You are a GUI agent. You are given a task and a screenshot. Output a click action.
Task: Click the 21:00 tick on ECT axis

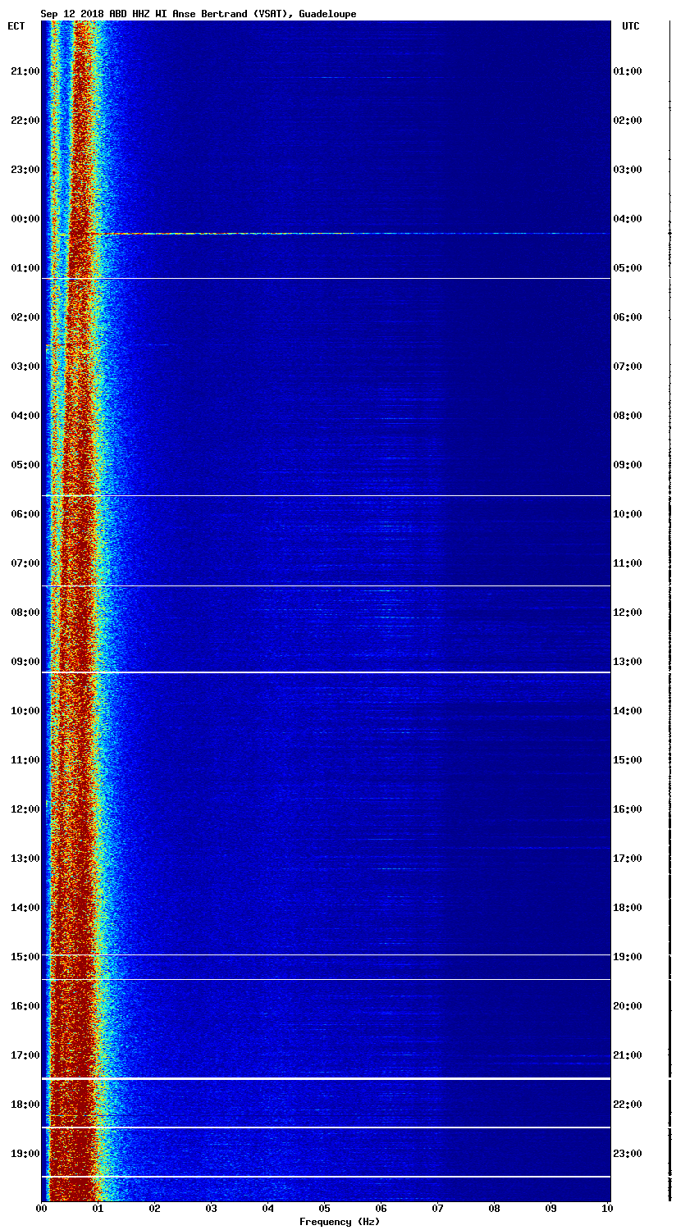[25, 71]
